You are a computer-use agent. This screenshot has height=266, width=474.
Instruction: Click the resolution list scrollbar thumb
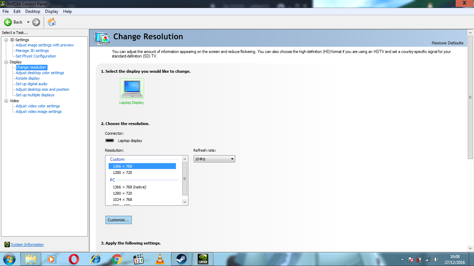pyautogui.click(x=185, y=179)
